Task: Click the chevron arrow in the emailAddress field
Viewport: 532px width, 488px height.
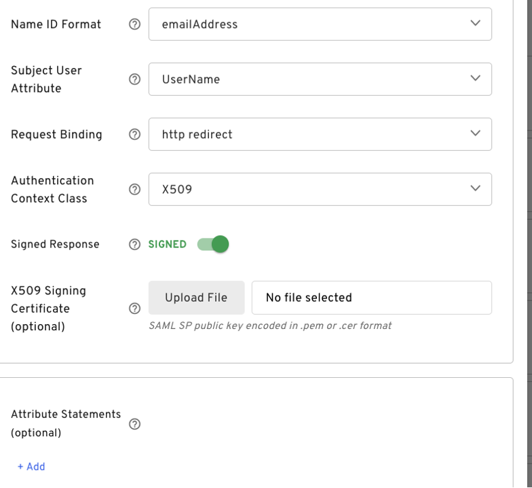Action: click(x=475, y=24)
